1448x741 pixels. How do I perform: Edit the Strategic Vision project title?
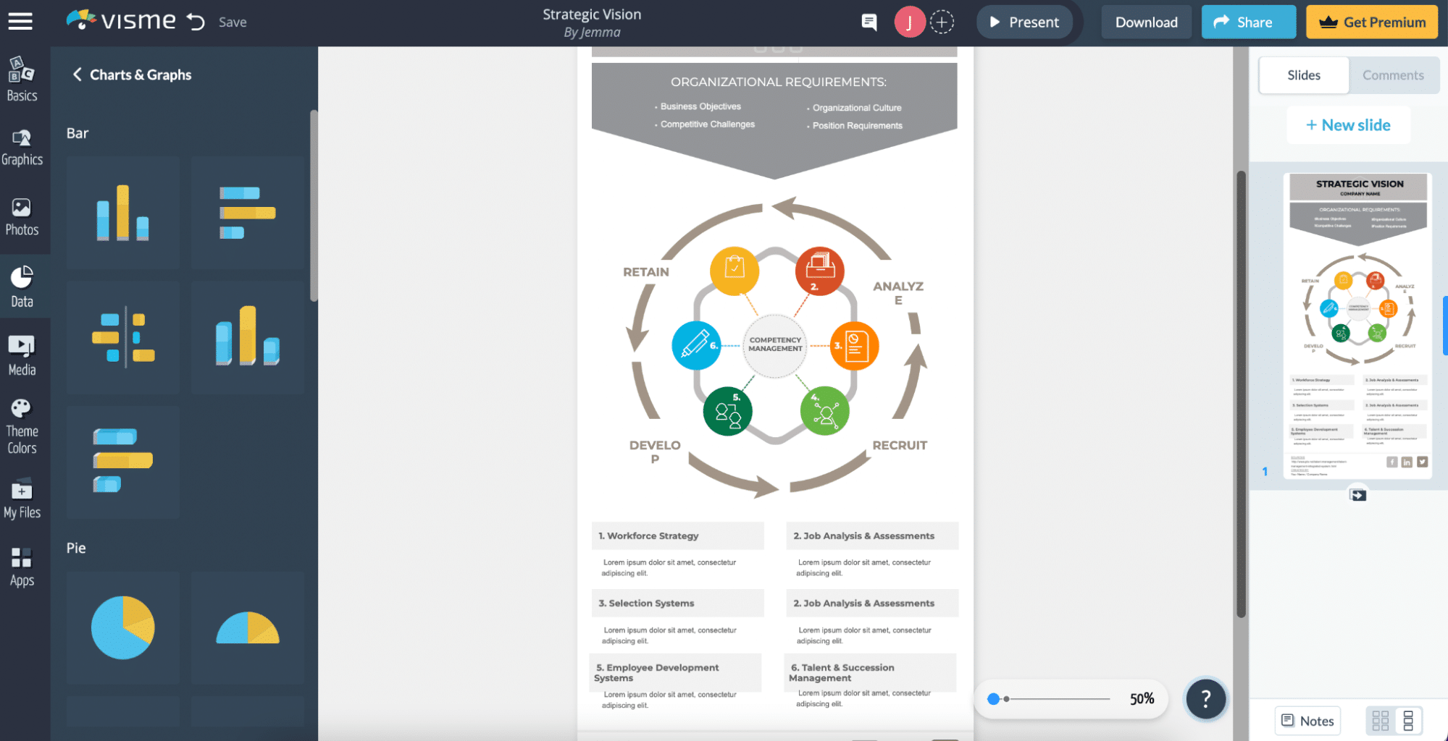click(592, 14)
